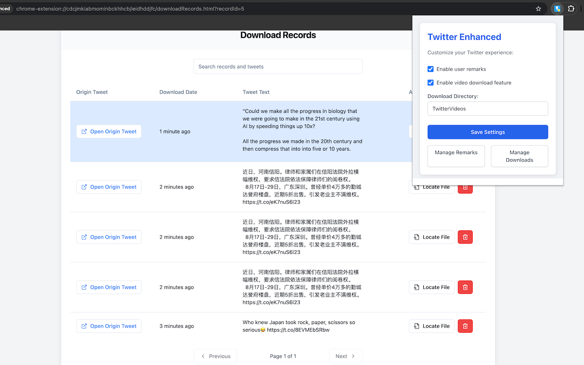Click the Download Date column header
The height and width of the screenshot is (365, 584).
[x=178, y=92]
